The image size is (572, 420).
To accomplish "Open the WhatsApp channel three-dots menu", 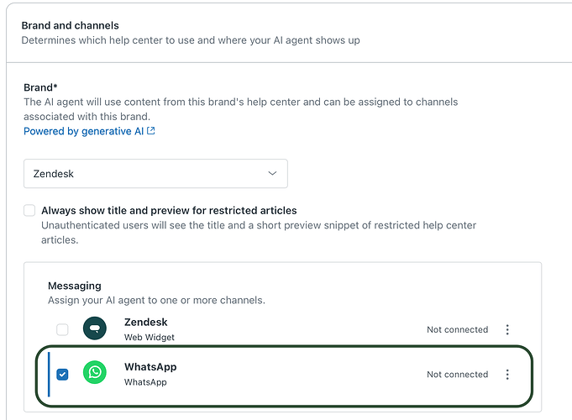I will pyautogui.click(x=507, y=375).
